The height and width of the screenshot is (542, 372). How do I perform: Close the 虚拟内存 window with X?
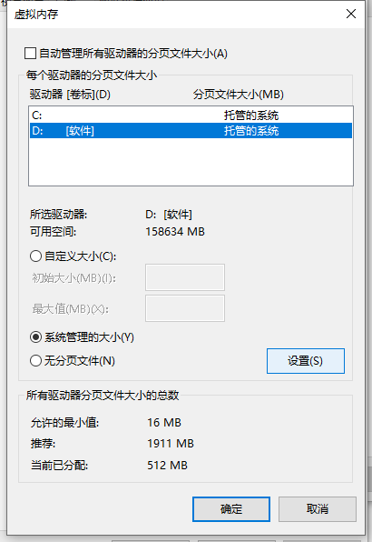tap(351, 14)
